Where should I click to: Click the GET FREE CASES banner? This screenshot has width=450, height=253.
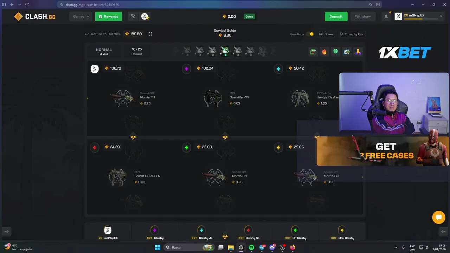click(383, 151)
